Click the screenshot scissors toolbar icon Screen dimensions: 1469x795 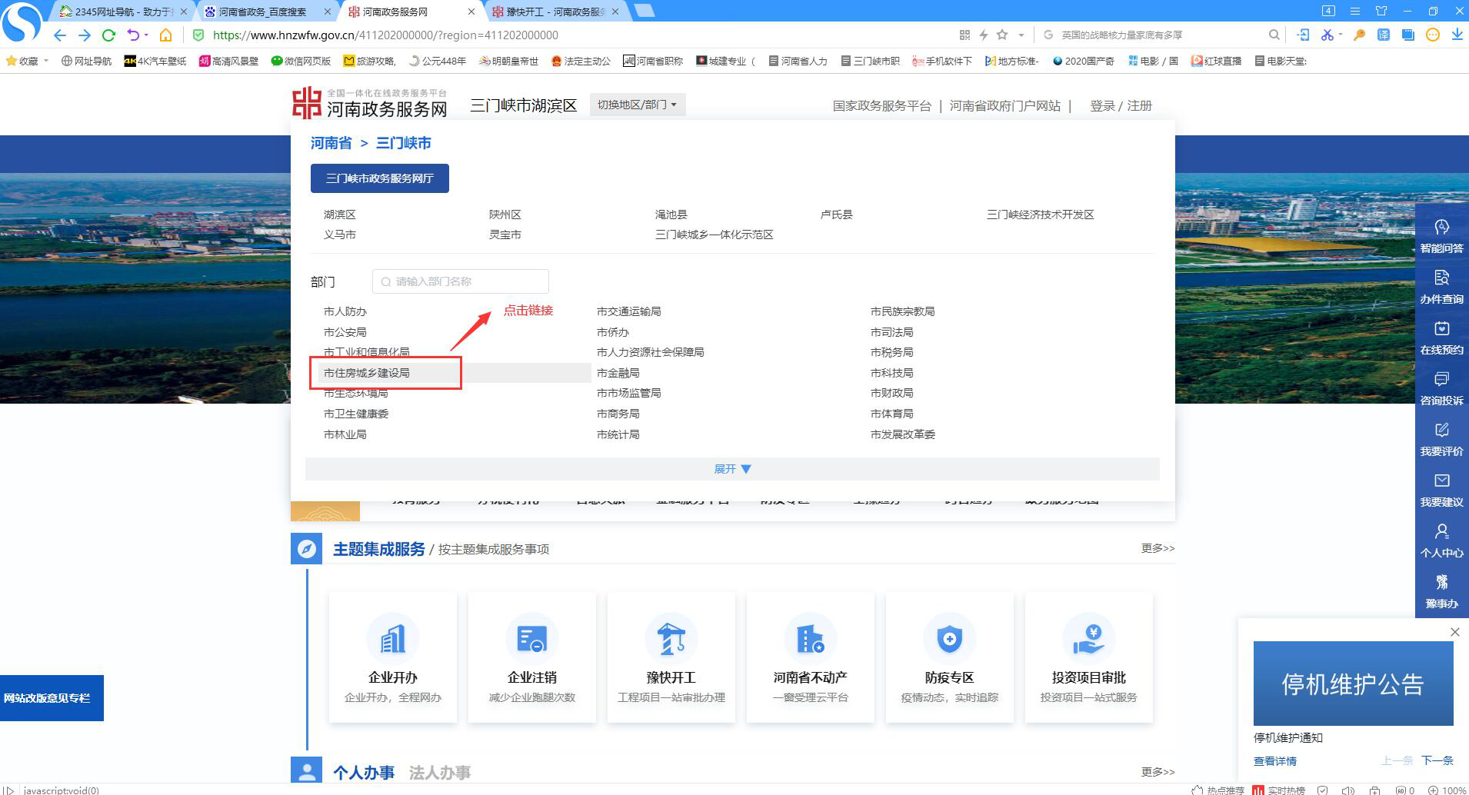tap(1328, 35)
